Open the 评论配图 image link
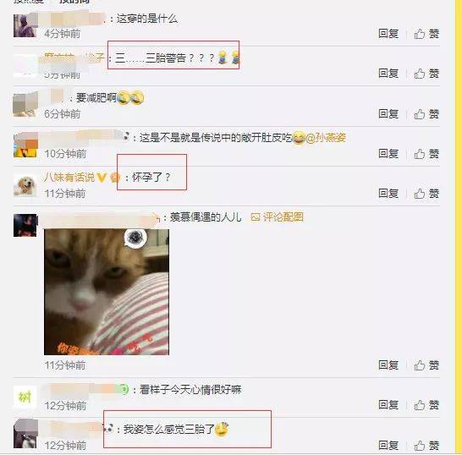The width and height of the screenshot is (462, 455). (277, 217)
